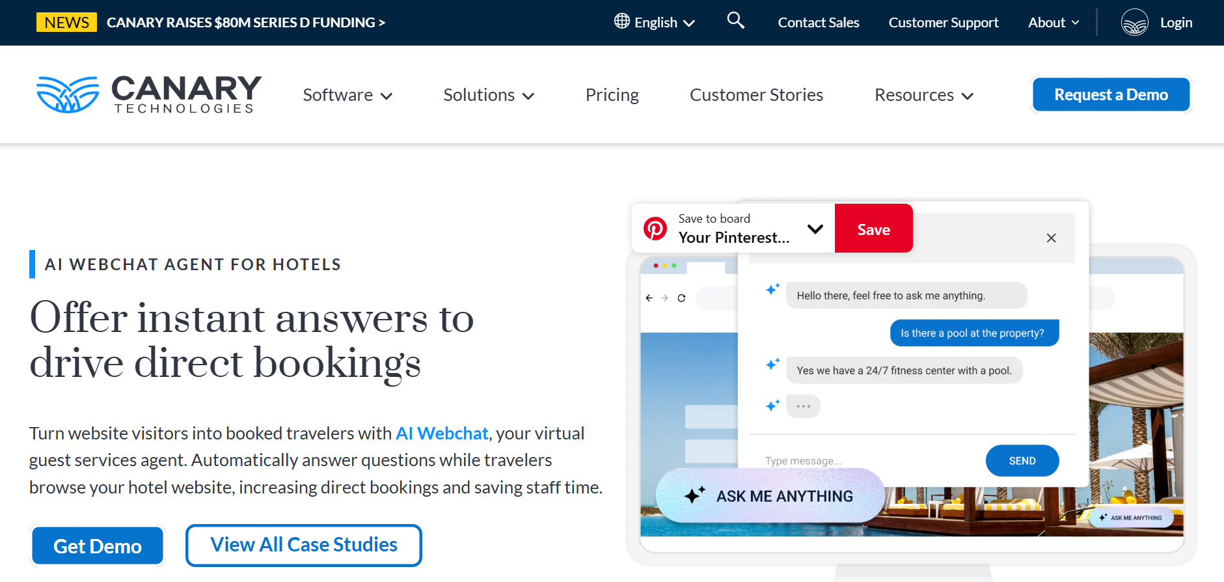Click the typing indicator dots bubble

(803, 406)
